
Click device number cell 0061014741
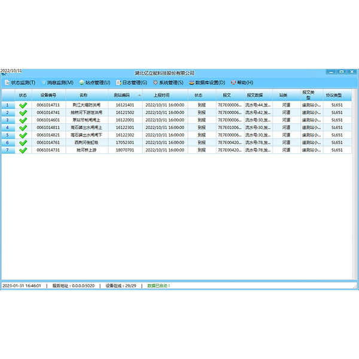coord(48,112)
